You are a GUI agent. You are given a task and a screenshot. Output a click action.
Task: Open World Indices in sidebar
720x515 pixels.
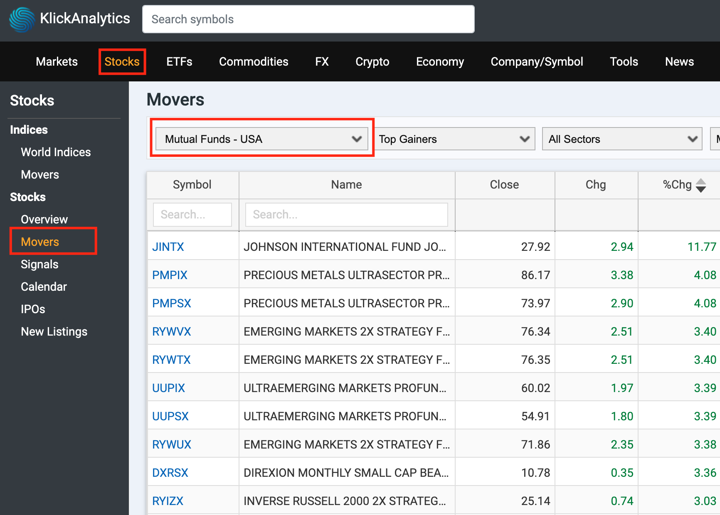tap(56, 152)
